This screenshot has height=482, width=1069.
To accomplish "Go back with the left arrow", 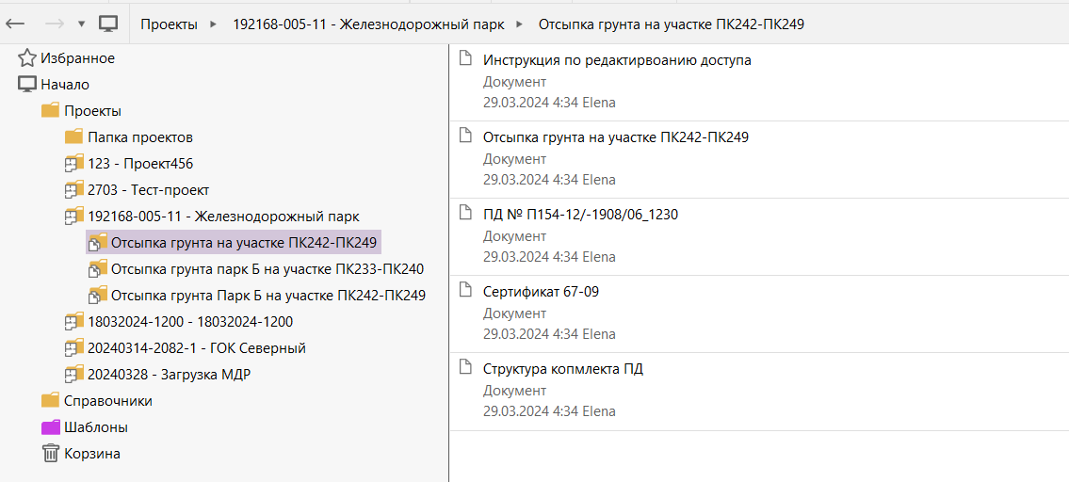I will pyautogui.click(x=15, y=24).
